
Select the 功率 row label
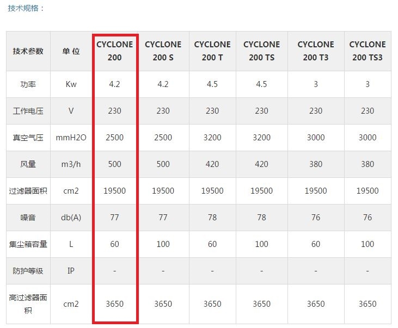coord(28,84)
